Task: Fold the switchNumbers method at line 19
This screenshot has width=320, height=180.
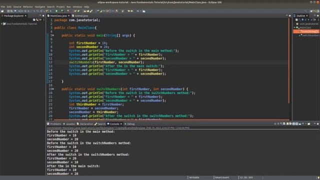Action: [53, 89]
